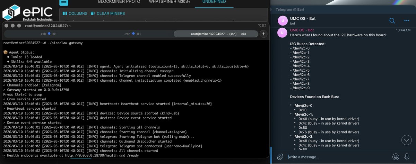The height and width of the screenshot is (164, 416).
Task: Click the CLEAR MINERS button
Action: [x=108, y=13]
